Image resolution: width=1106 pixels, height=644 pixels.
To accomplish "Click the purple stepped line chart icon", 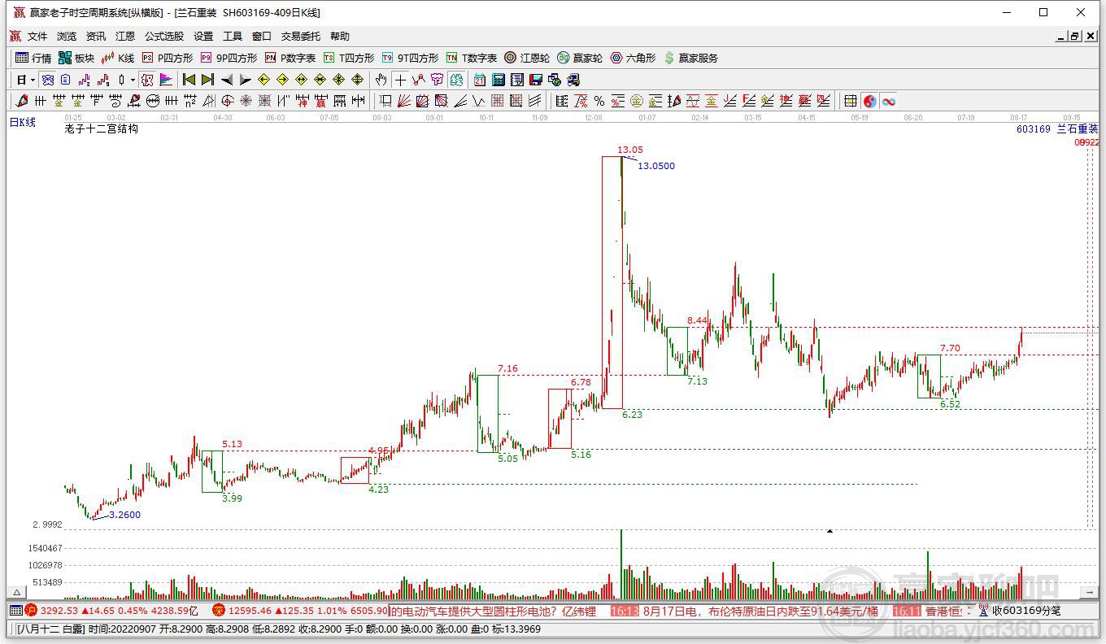I will click(85, 80).
